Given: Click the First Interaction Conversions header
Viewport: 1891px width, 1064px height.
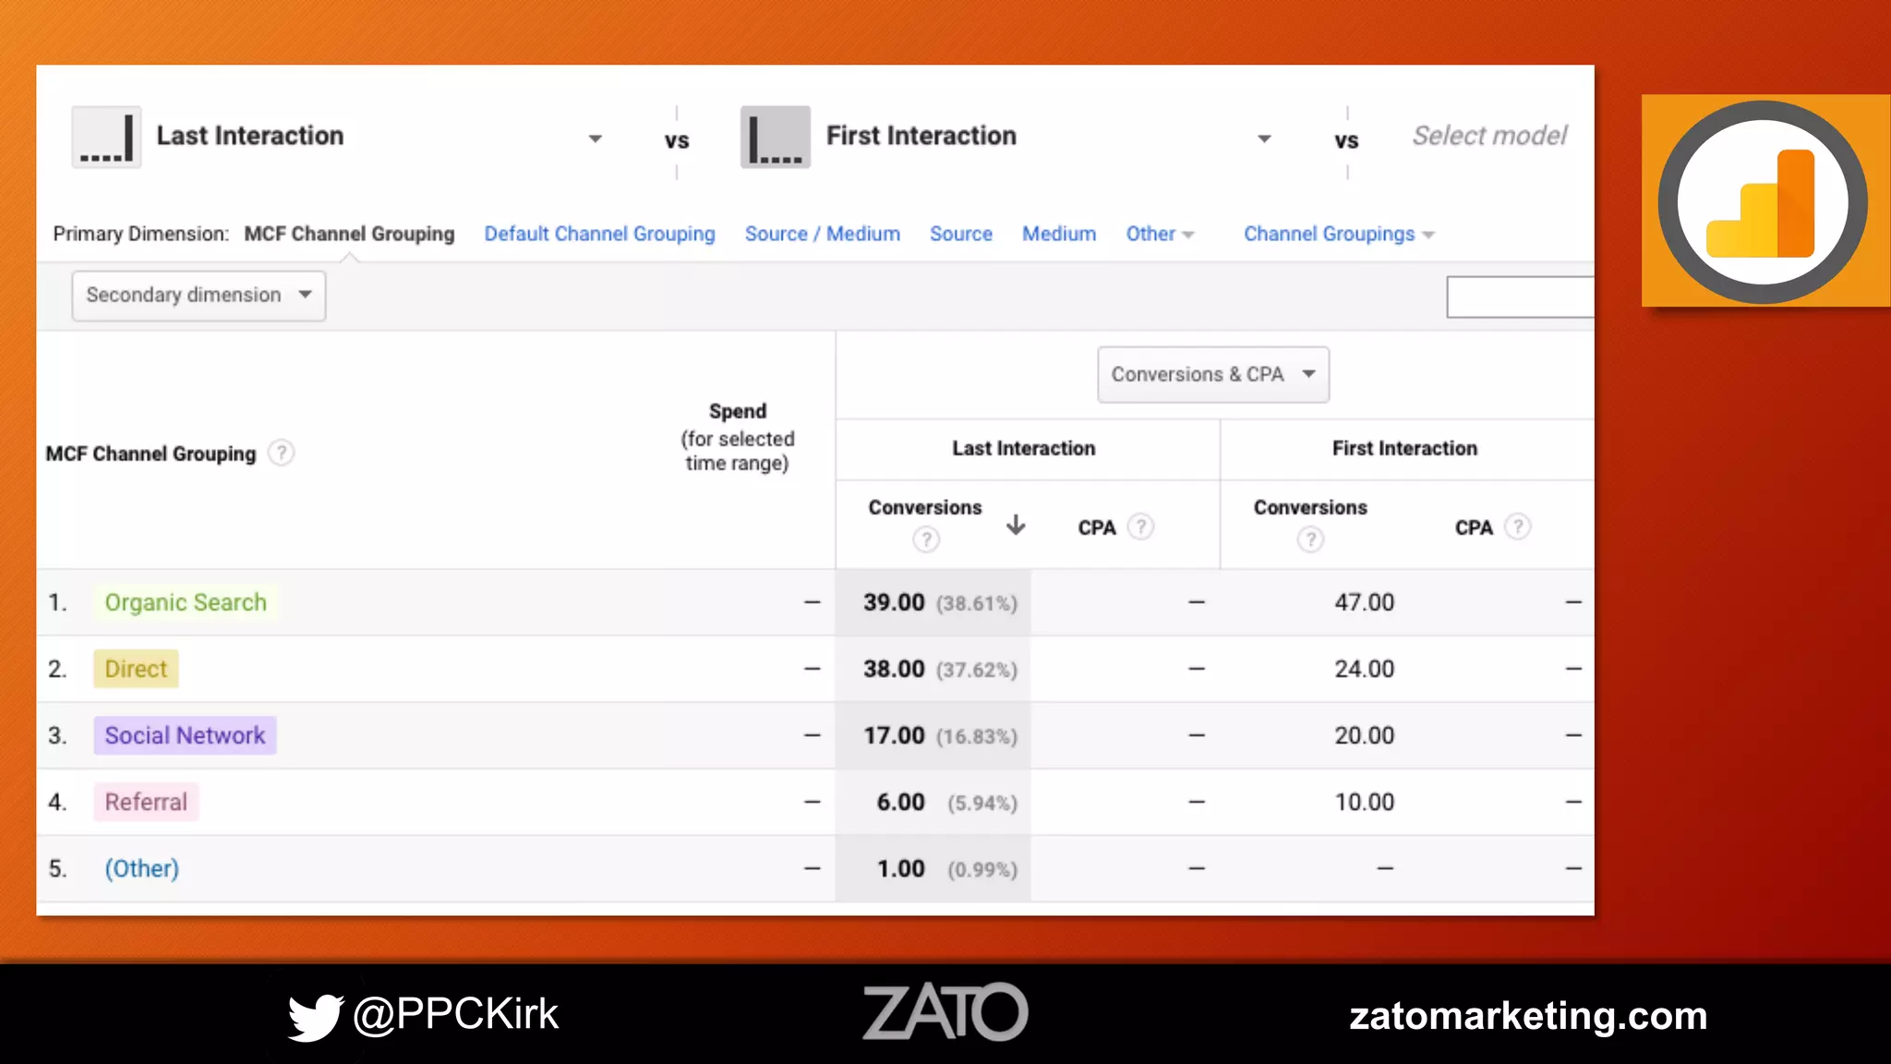Looking at the screenshot, I should tap(1309, 507).
